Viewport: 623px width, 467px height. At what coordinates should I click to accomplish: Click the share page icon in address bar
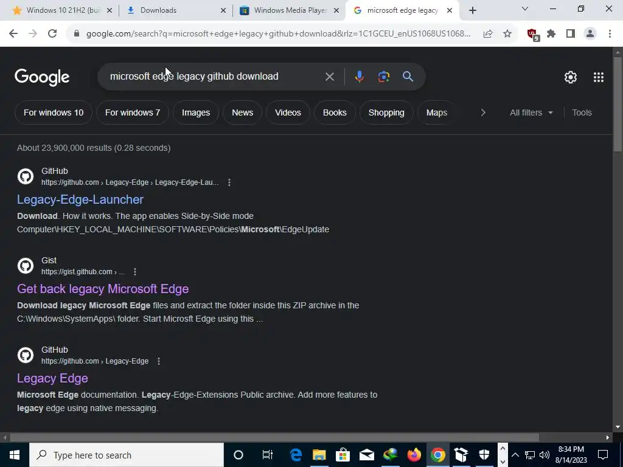pos(488,34)
